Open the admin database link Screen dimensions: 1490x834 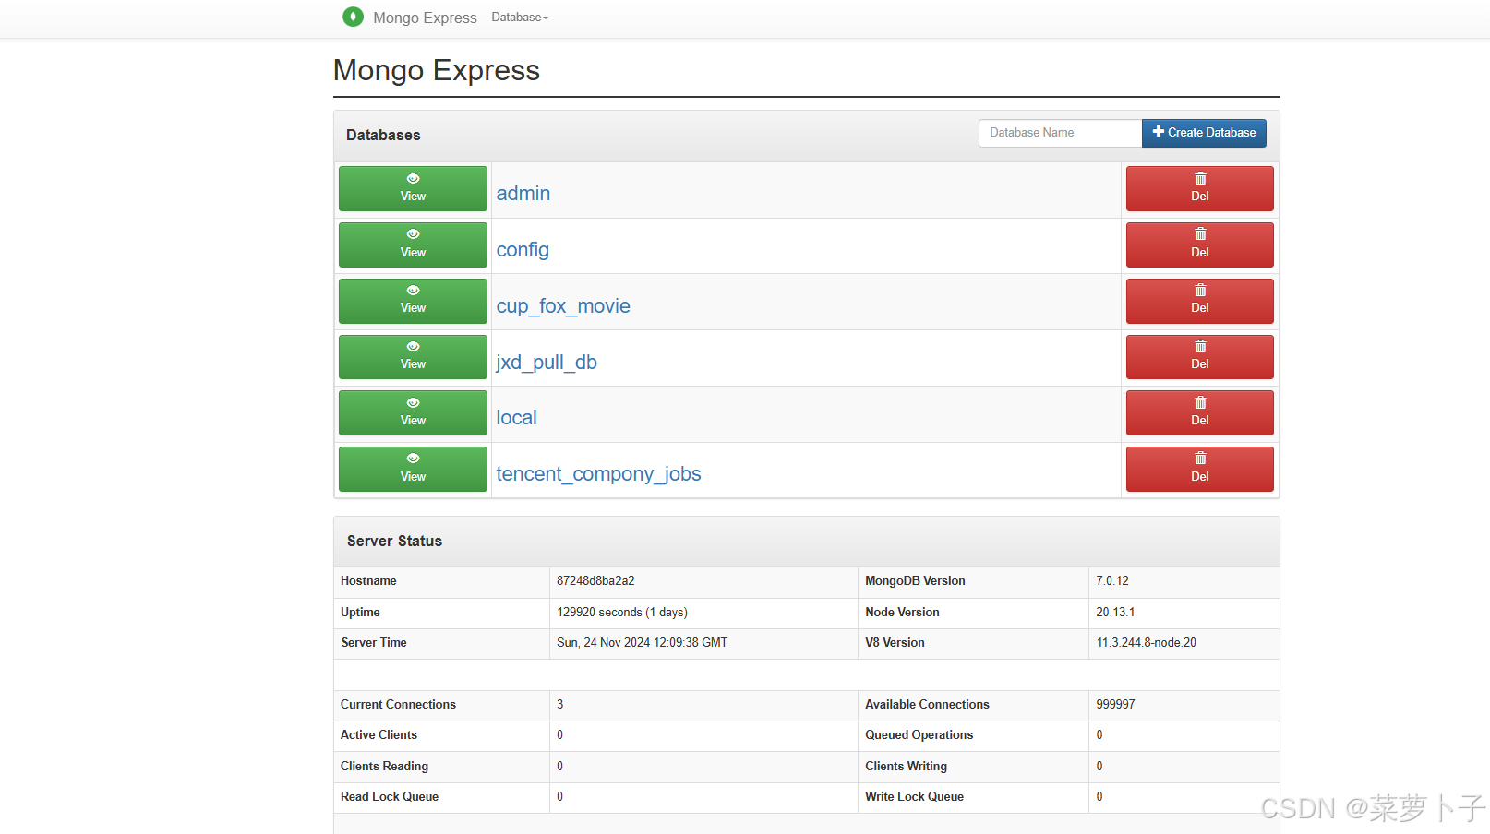tap(523, 193)
